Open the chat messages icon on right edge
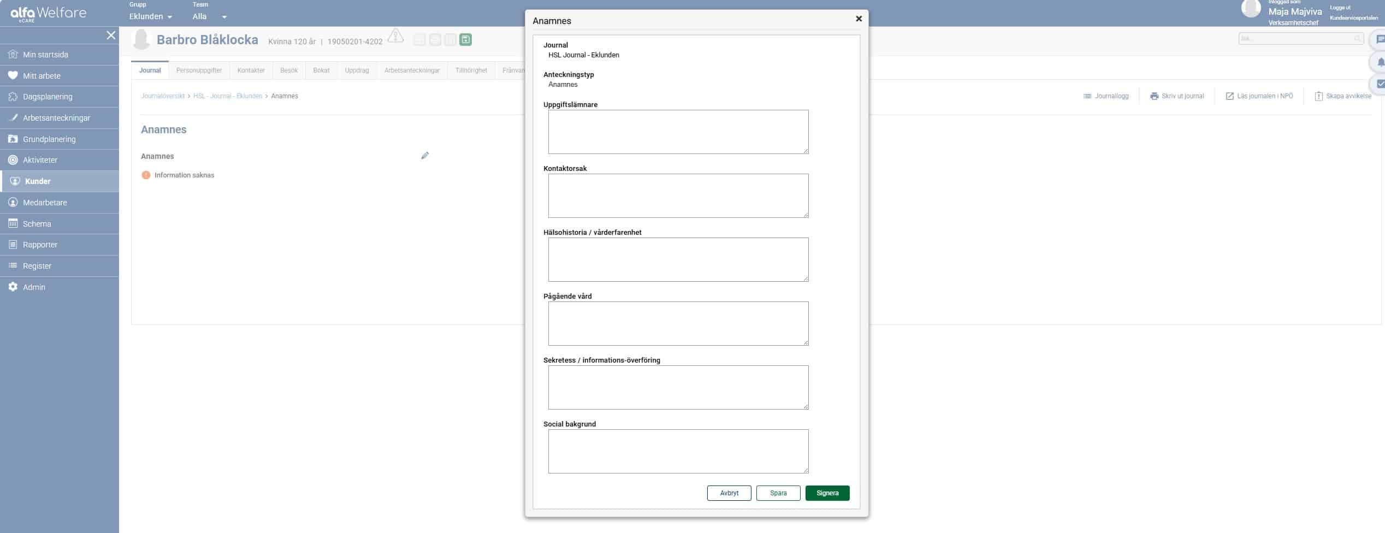The height and width of the screenshot is (533, 1385). [x=1380, y=39]
